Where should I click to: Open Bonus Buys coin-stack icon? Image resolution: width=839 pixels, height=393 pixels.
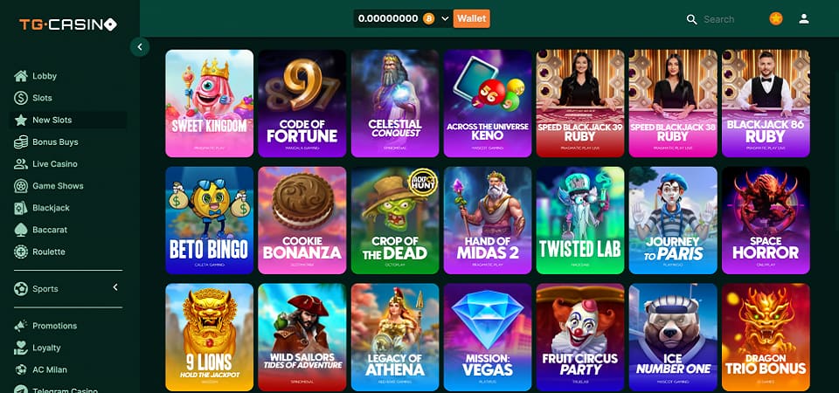(21, 141)
